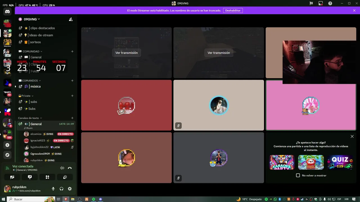Open Discord direct messages home icon
This screenshot has height=202, width=360.
(x=7, y=12)
